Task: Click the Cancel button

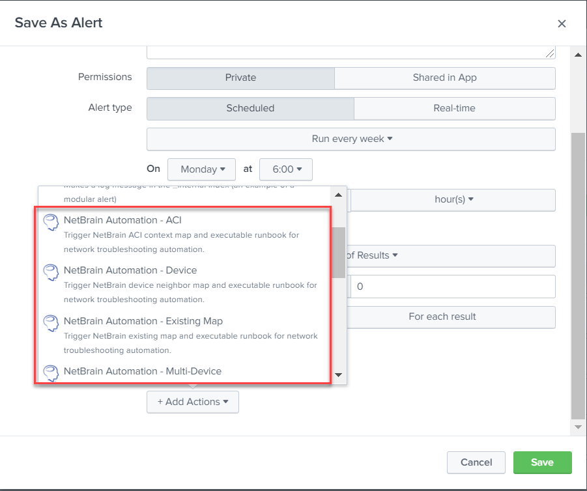Action: coord(476,462)
